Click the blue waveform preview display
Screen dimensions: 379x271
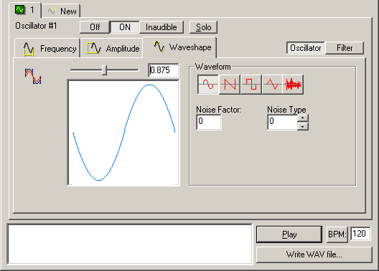tap(123, 133)
